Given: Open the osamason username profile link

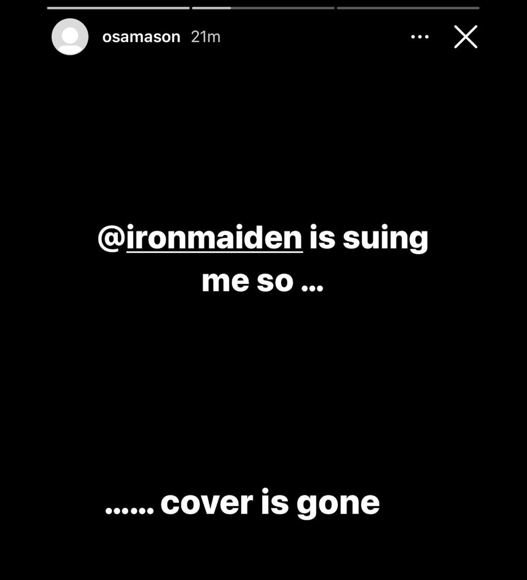Looking at the screenshot, I should pos(141,37).
